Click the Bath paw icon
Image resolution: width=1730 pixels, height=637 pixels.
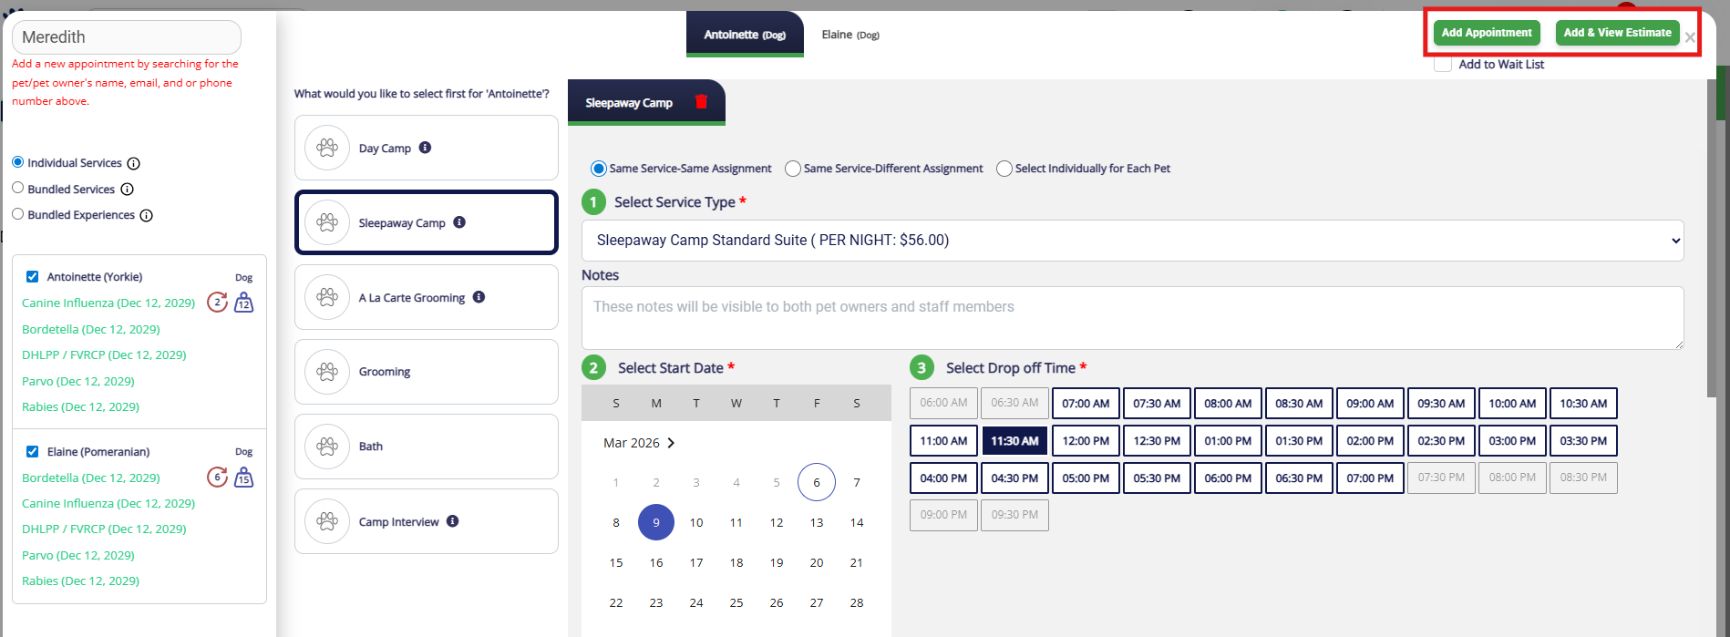pos(327,447)
